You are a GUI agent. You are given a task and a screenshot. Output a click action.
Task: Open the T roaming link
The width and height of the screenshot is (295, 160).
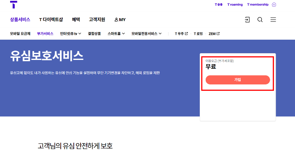pyautogui.click(x=235, y=5)
